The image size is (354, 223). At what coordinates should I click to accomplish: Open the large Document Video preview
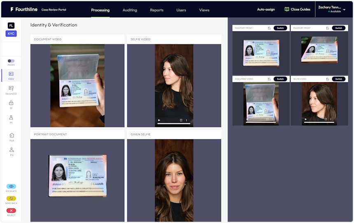[77, 85]
